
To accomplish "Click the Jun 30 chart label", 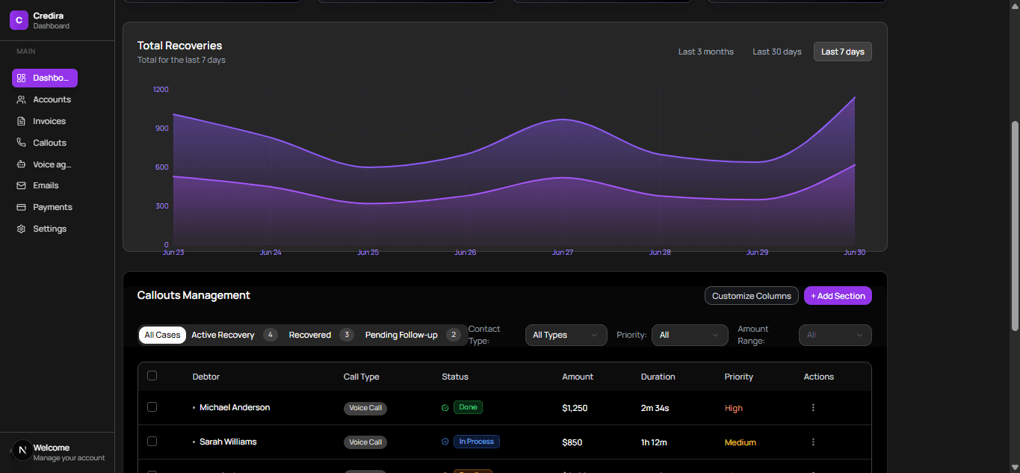I will [x=854, y=253].
